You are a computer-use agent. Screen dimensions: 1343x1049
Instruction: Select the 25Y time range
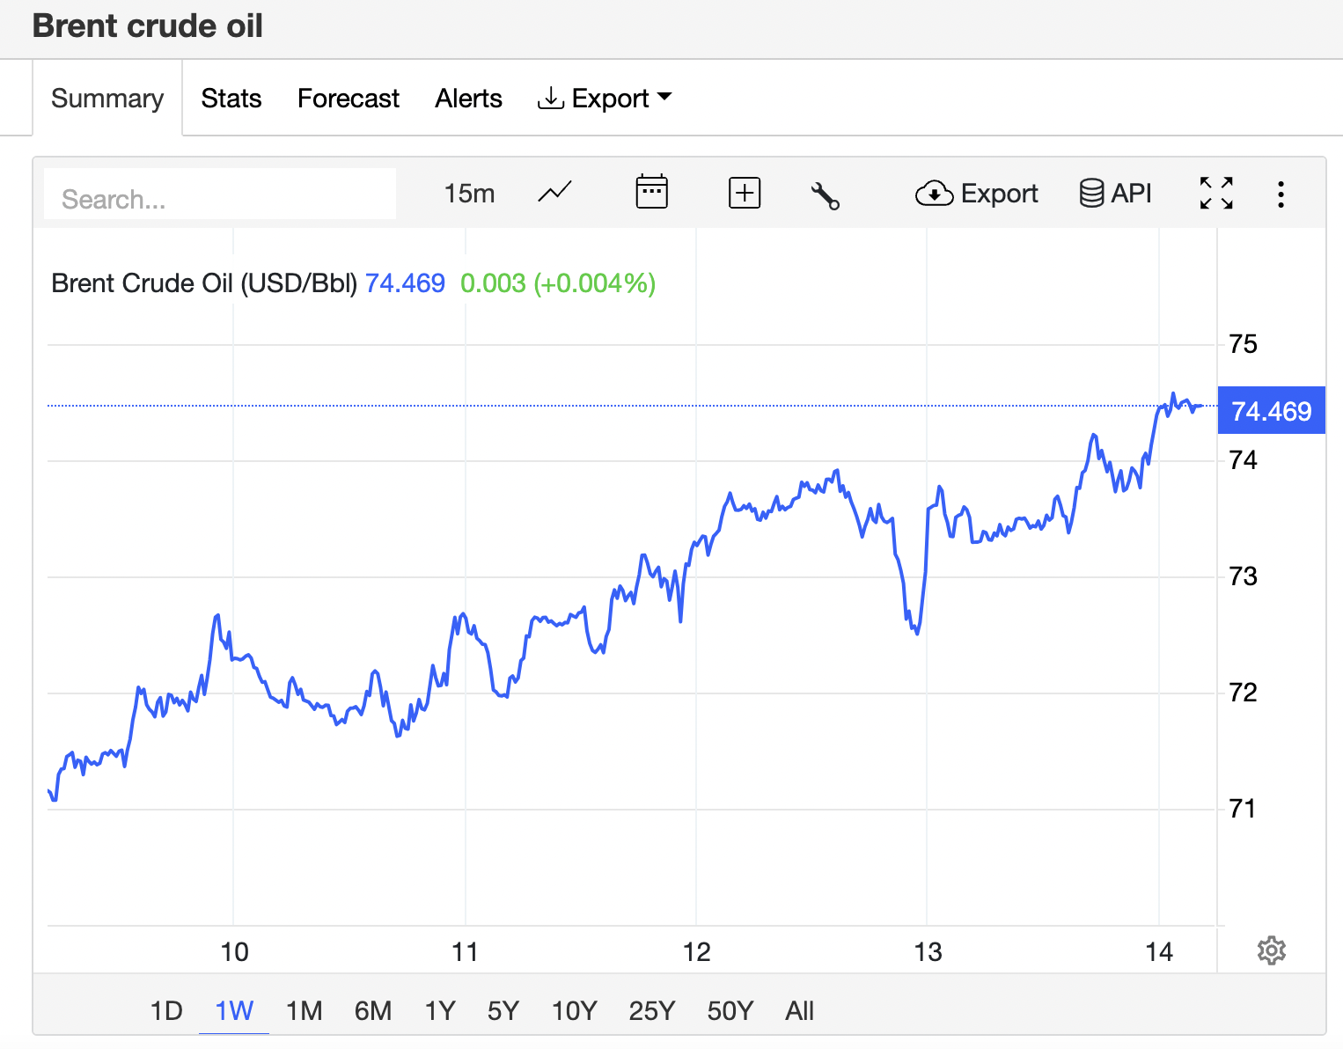coord(651,1010)
